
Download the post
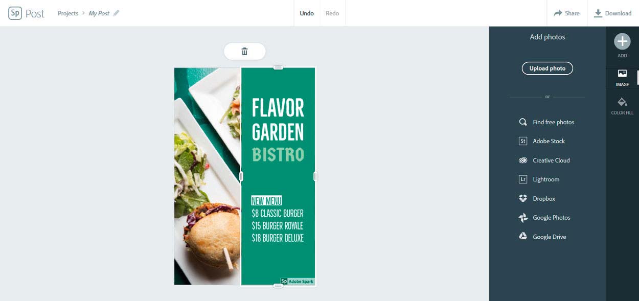pyautogui.click(x=612, y=13)
